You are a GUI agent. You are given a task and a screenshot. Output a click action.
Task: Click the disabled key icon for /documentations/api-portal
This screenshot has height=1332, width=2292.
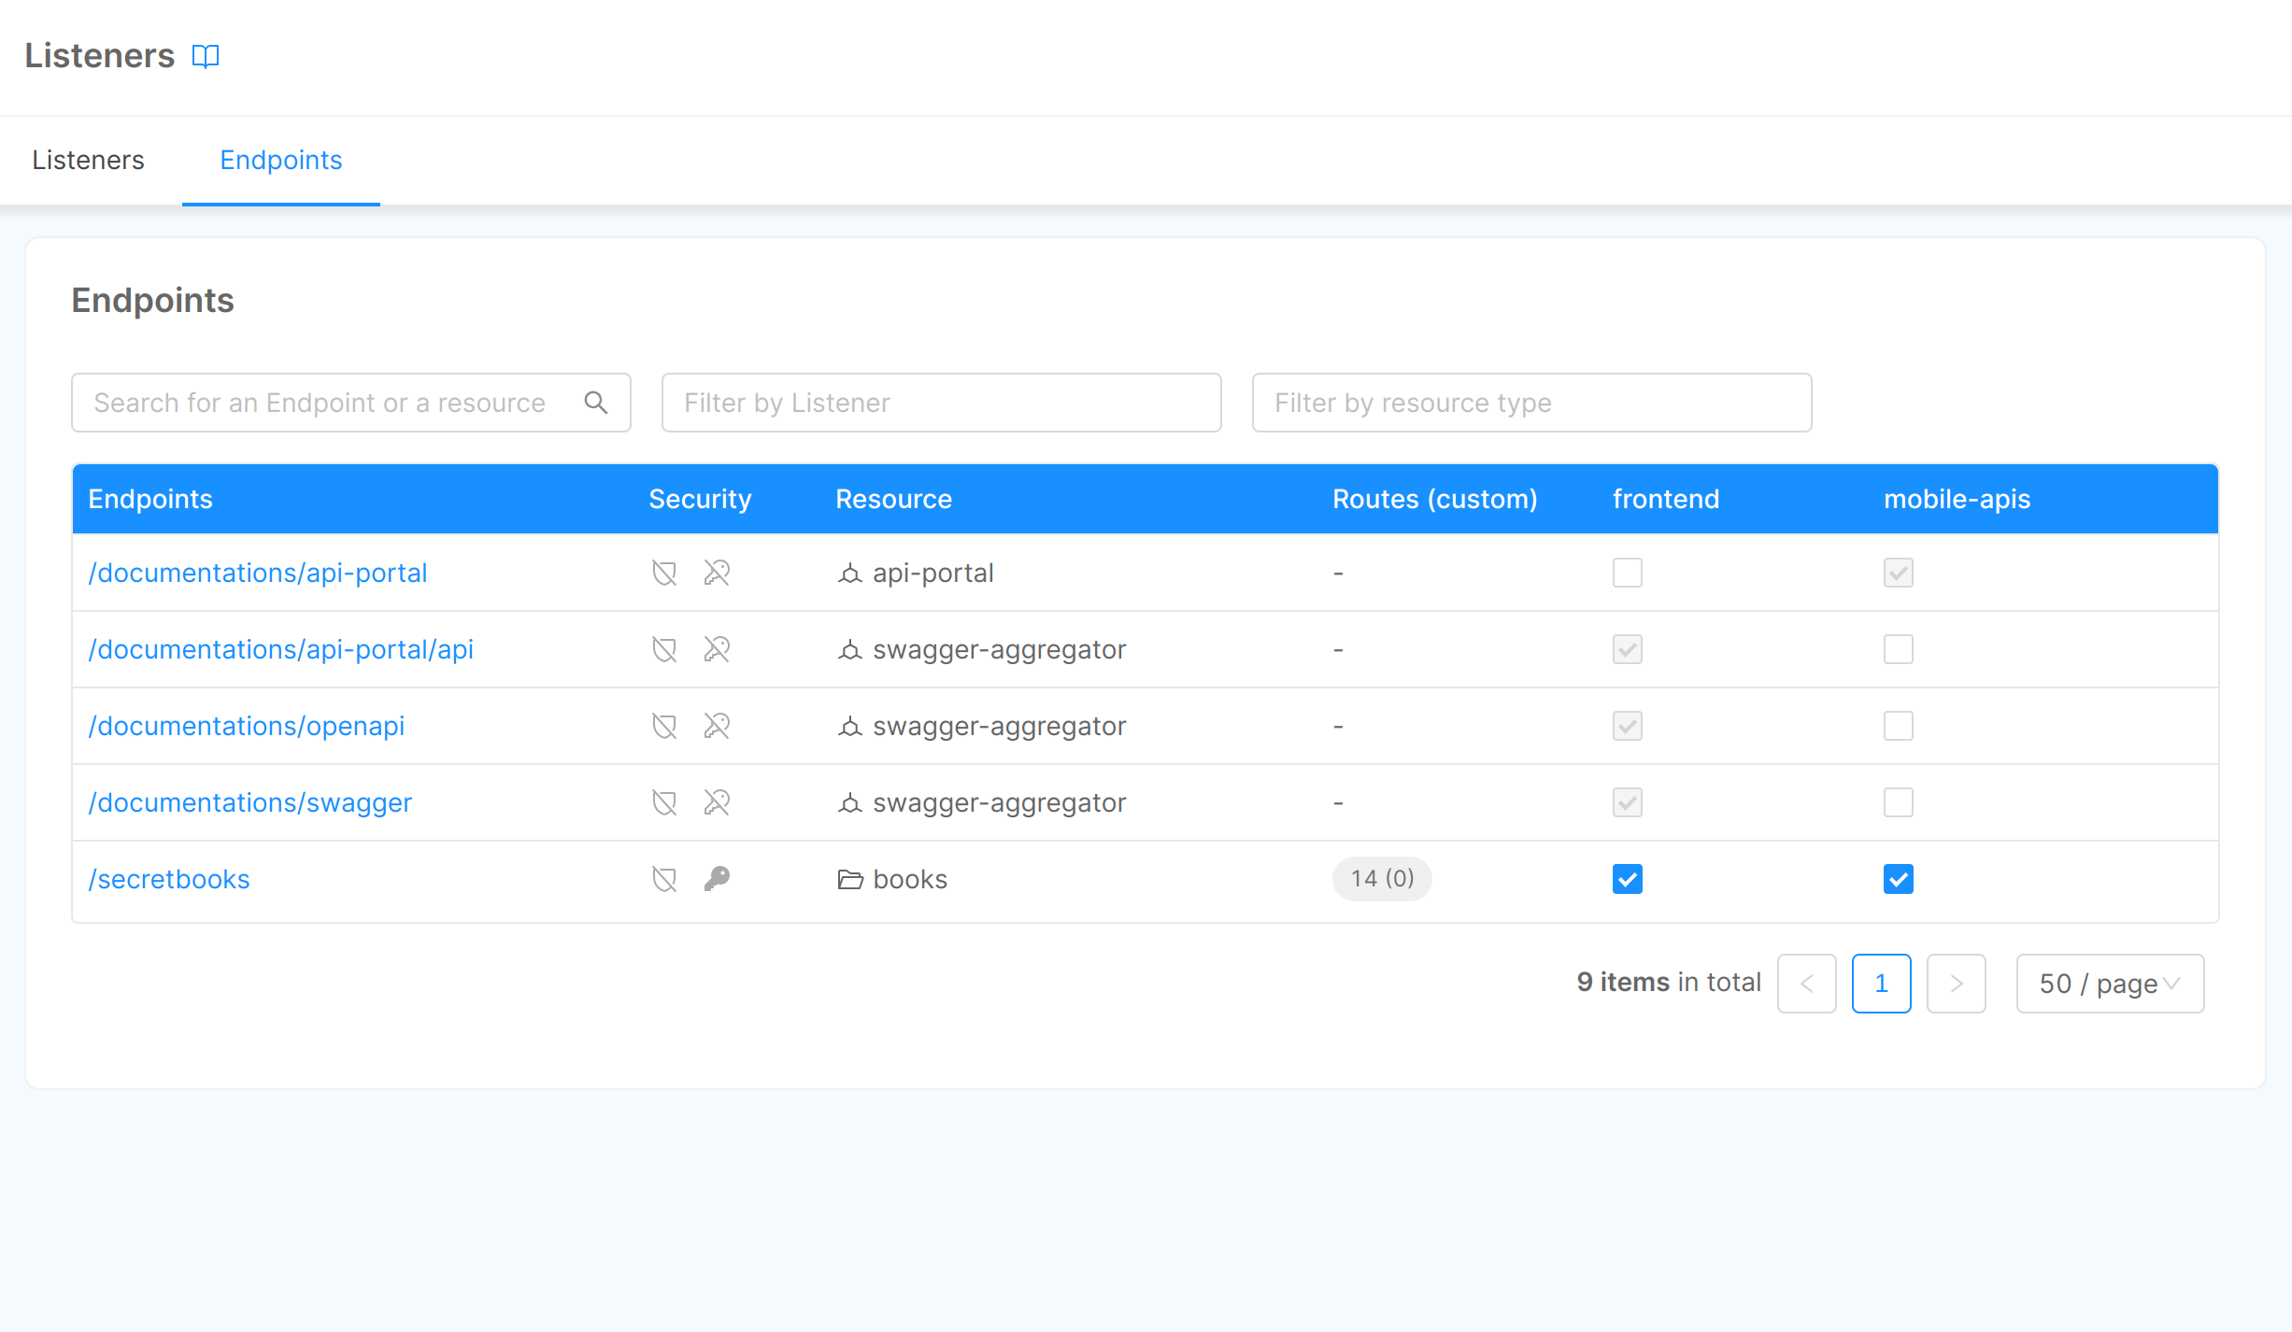click(717, 573)
